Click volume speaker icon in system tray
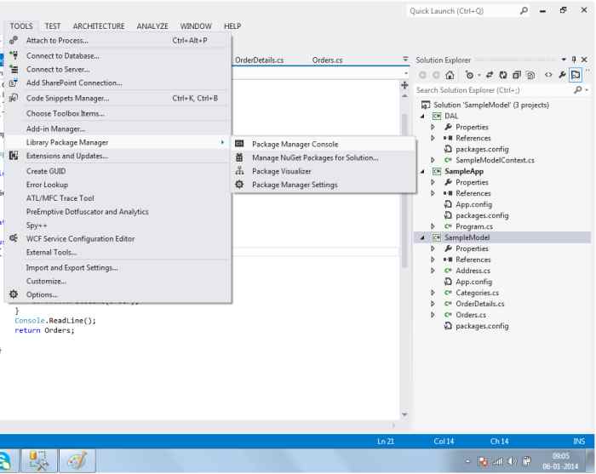 click(x=512, y=461)
